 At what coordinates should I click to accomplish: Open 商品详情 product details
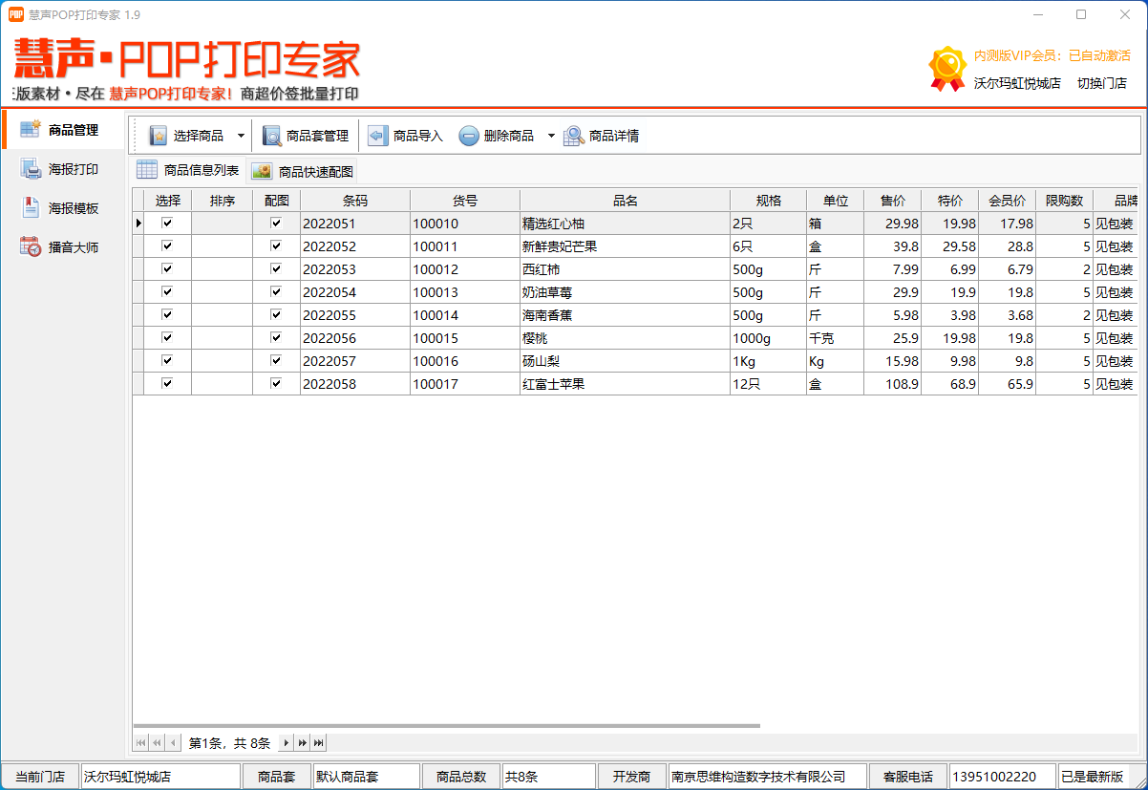tap(573, 135)
